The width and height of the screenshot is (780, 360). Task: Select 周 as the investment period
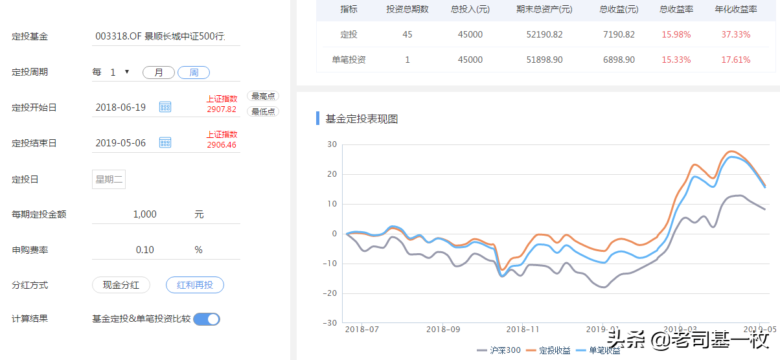(194, 73)
